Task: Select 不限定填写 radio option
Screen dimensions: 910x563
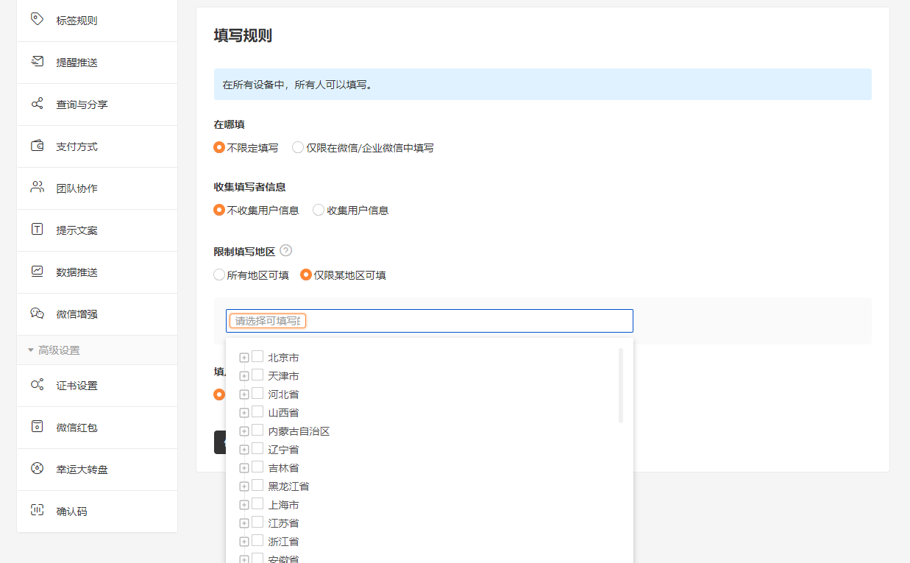Action: (x=219, y=147)
